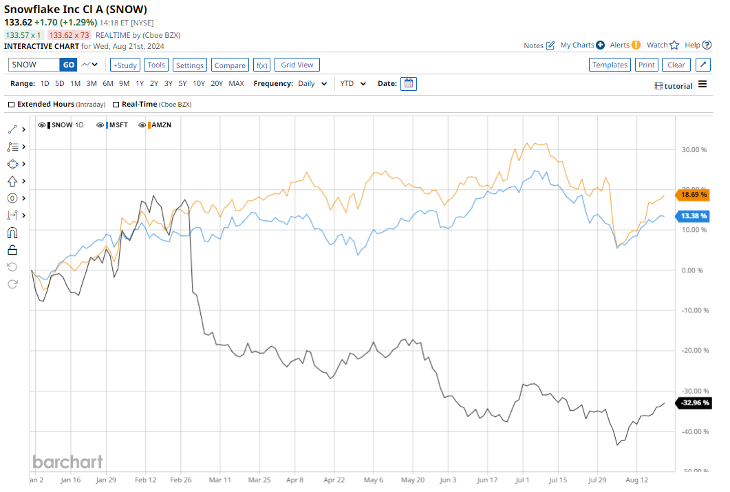Viewport: 730px width, 492px height.
Task: Toggle the magnet snap tool
Action: (x=12, y=233)
